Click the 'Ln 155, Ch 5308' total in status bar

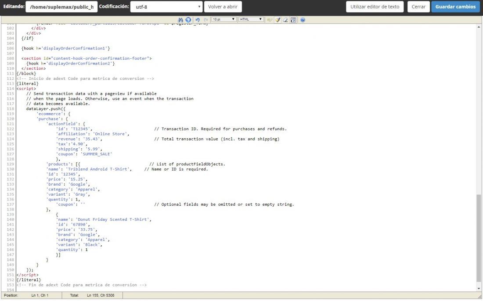pyautogui.click(x=101, y=295)
